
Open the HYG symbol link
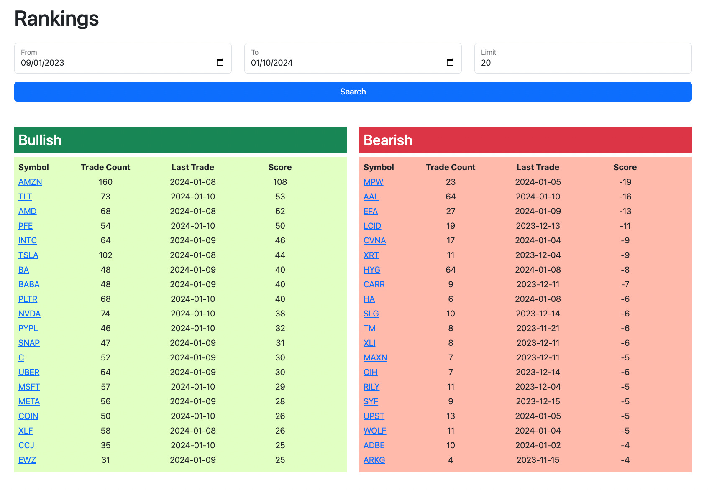click(x=371, y=270)
